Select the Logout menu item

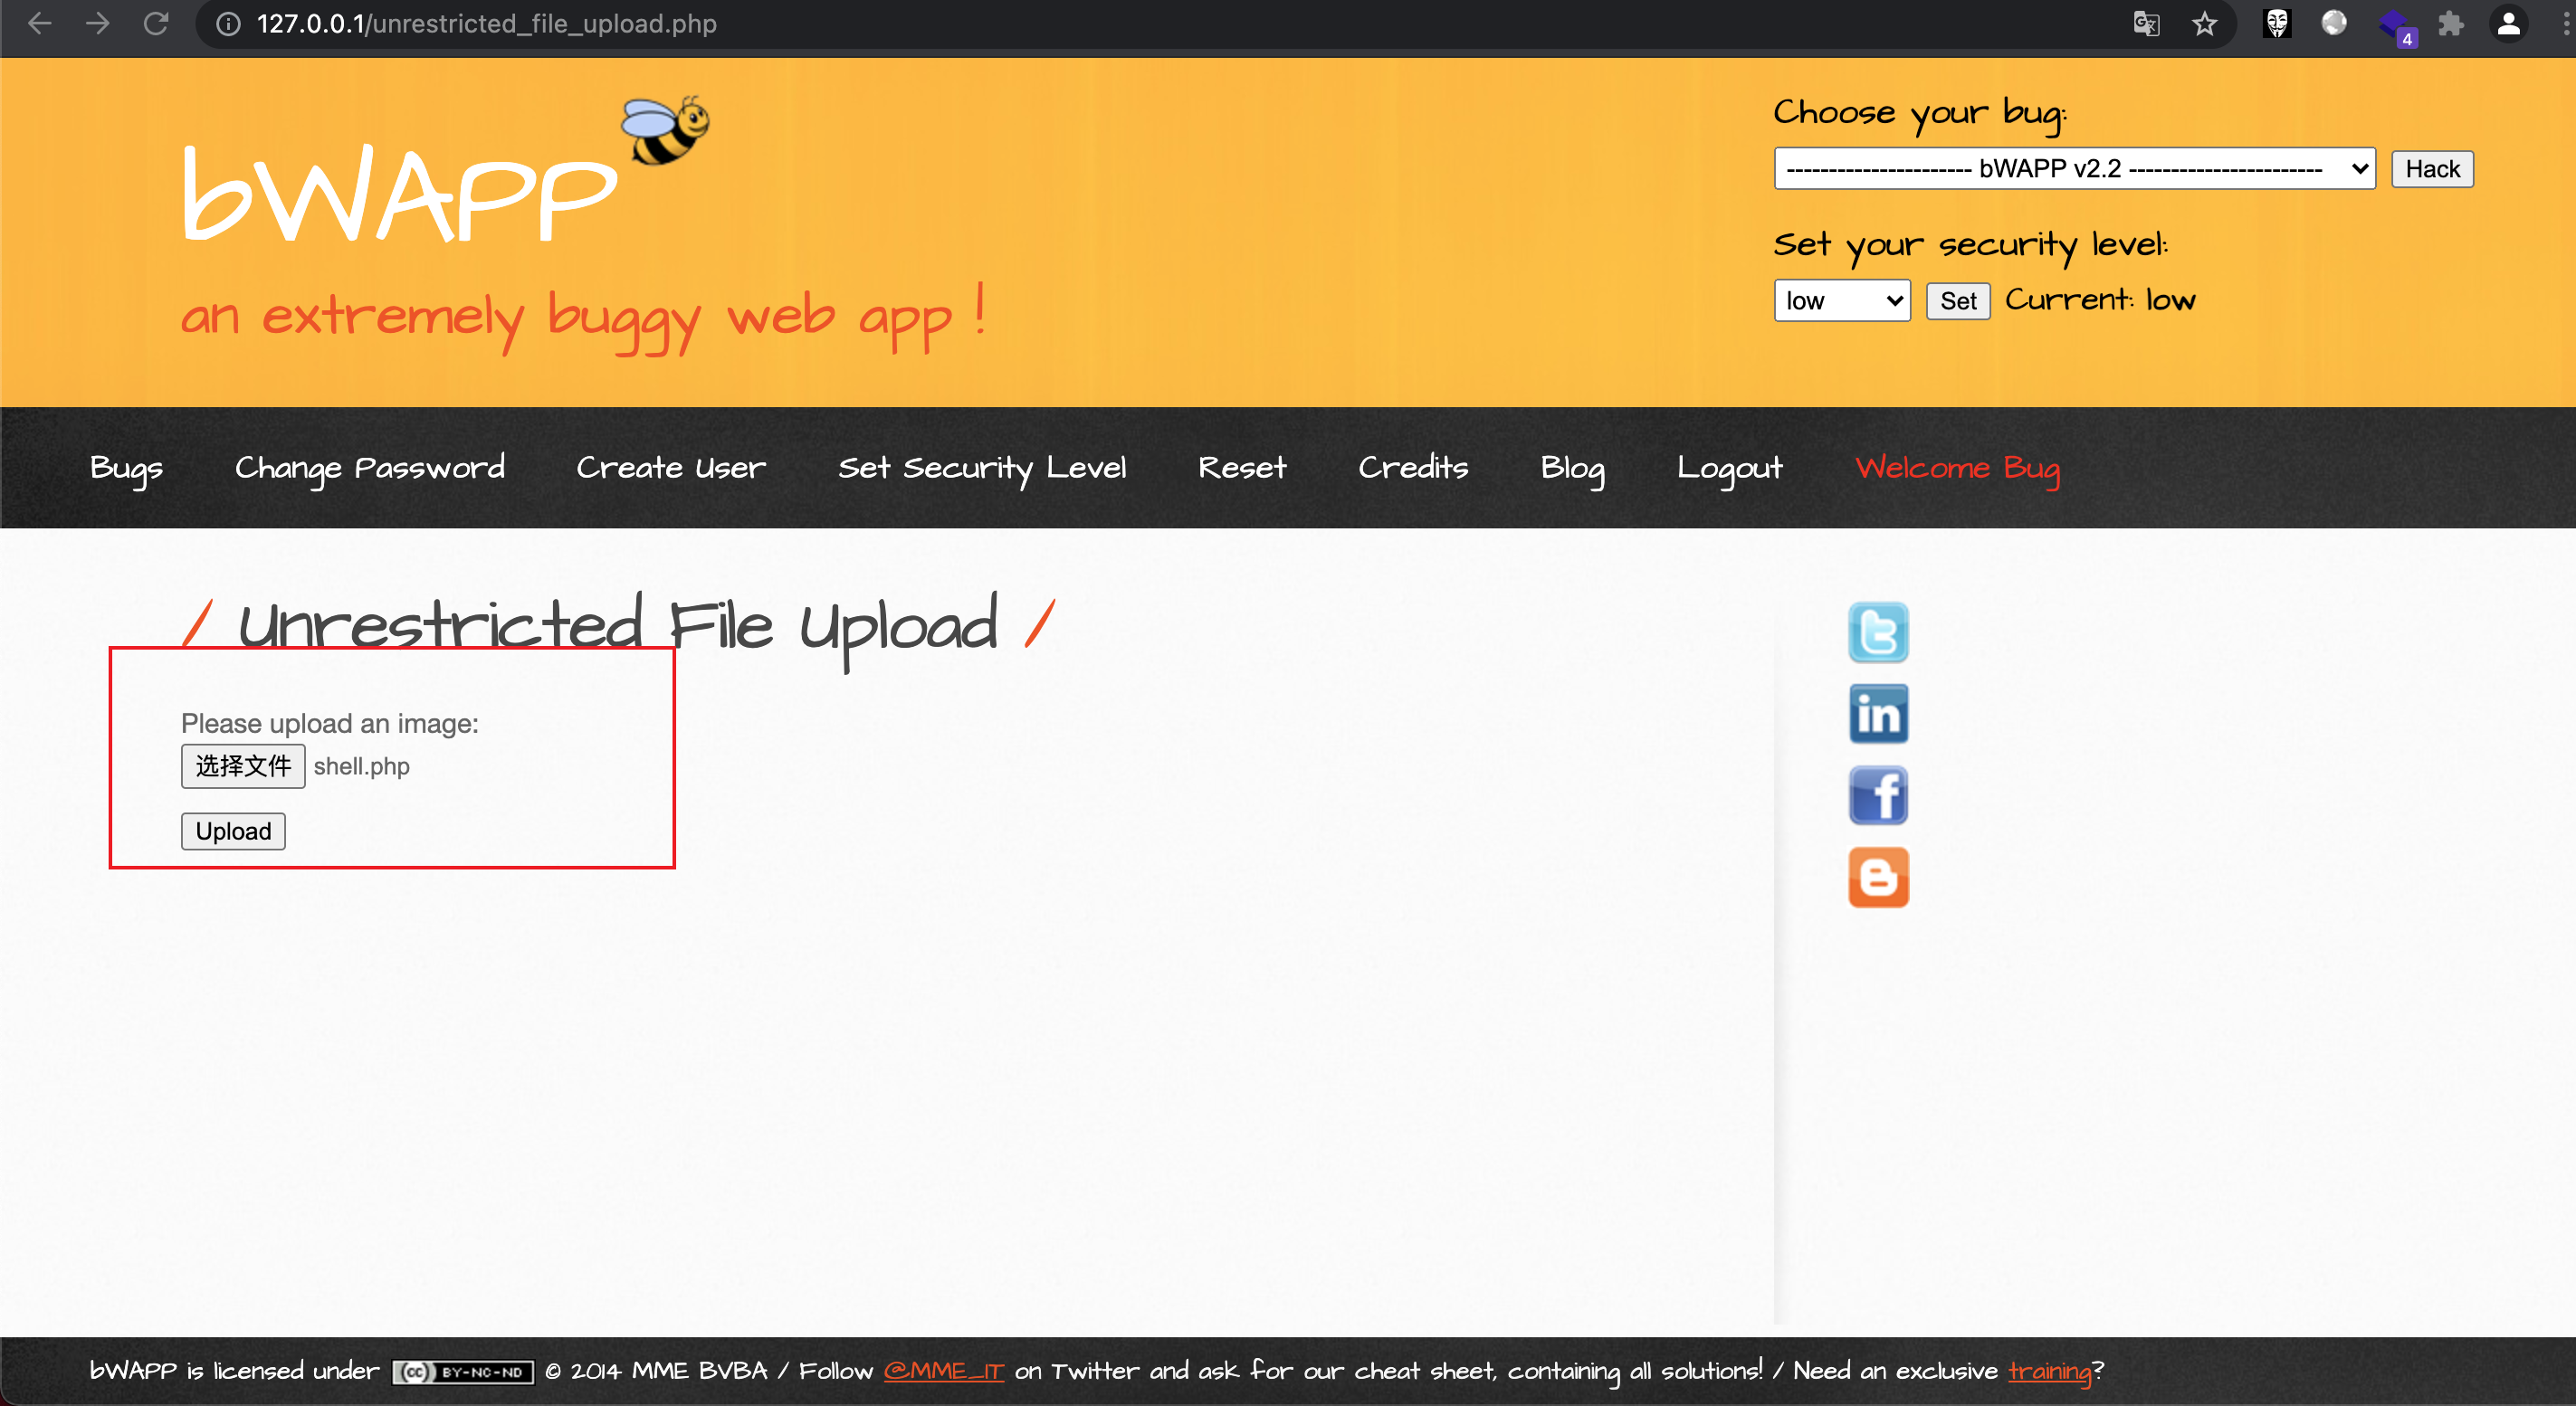[1729, 468]
